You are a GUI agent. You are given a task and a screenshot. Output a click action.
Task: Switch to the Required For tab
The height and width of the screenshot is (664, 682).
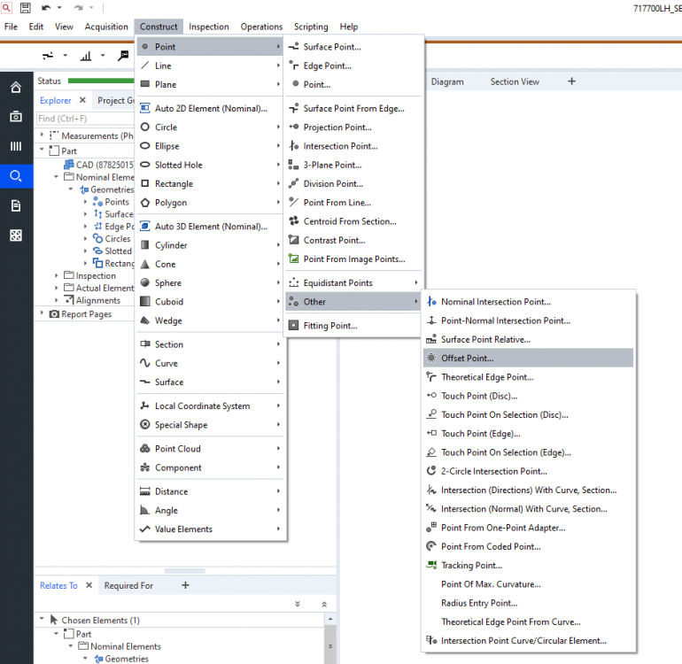[x=128, y=585]
